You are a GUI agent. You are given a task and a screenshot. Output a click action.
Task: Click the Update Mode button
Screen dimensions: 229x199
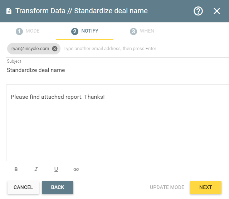pos(167,187)
